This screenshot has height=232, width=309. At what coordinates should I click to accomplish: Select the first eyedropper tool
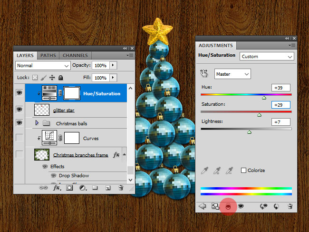click(x=205, y=171)
